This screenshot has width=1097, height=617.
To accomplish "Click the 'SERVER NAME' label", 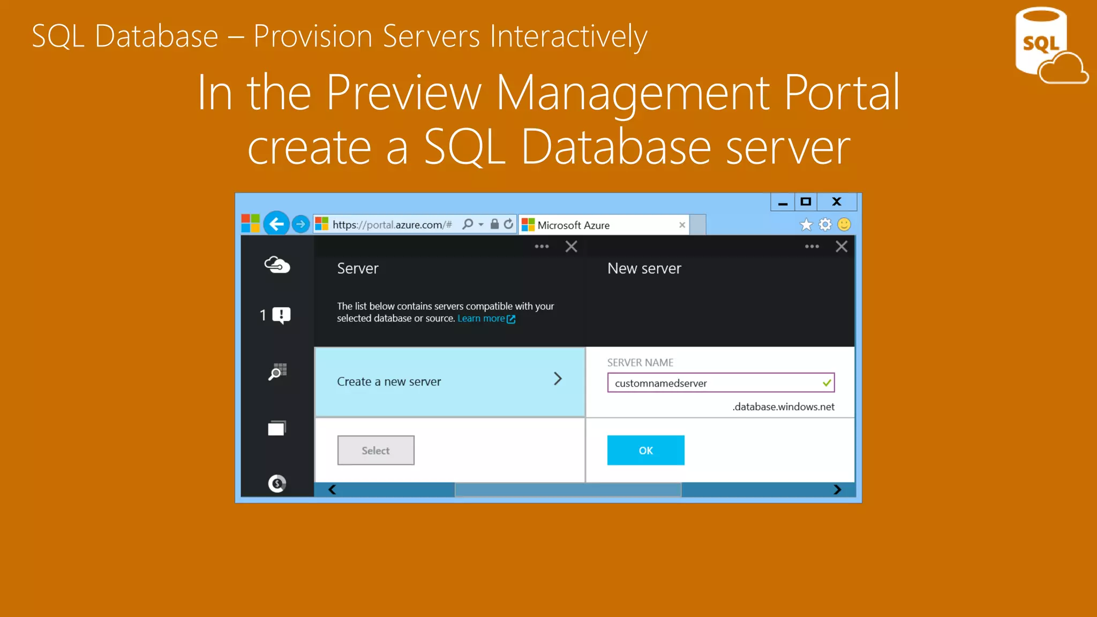I will (640, 363).
